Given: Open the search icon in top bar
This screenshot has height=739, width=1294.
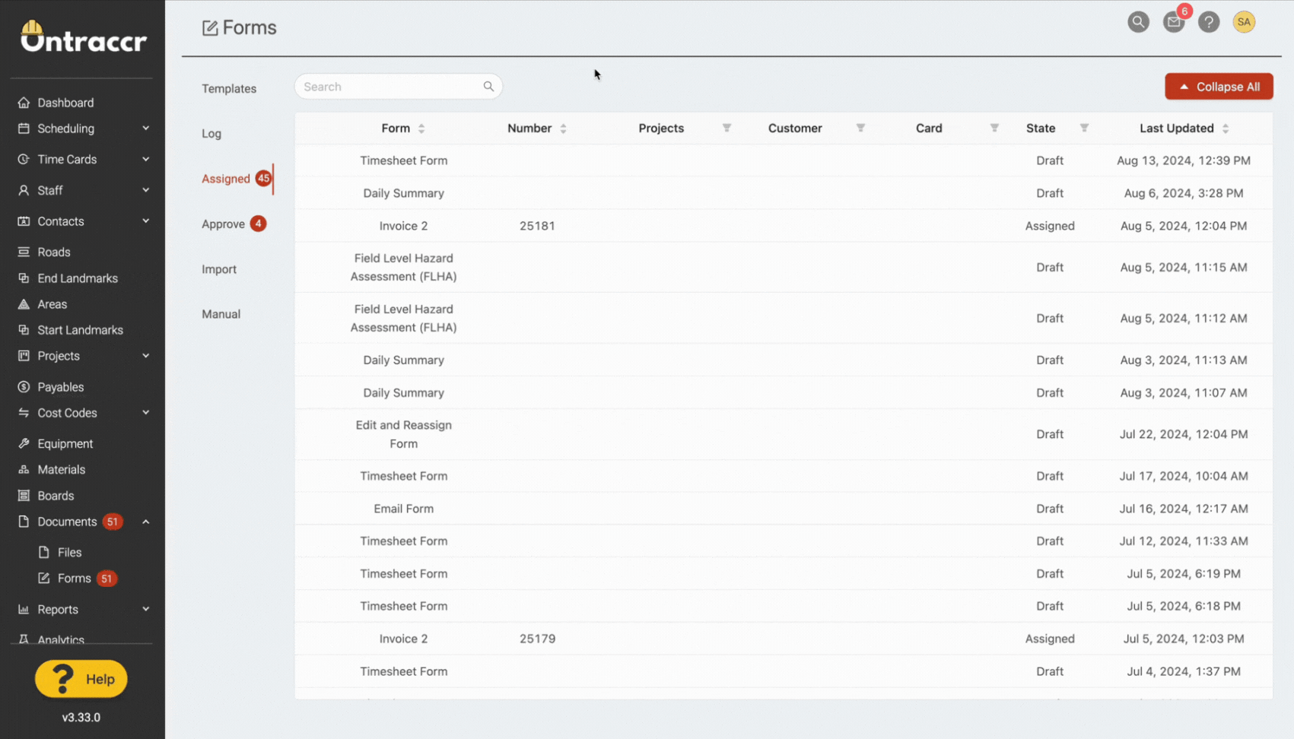Looking at the screenshot, I should pos(1138,22).
